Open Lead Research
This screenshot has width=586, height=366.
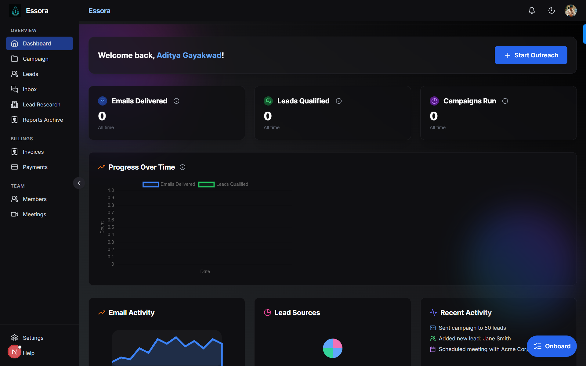pos(39,105)
